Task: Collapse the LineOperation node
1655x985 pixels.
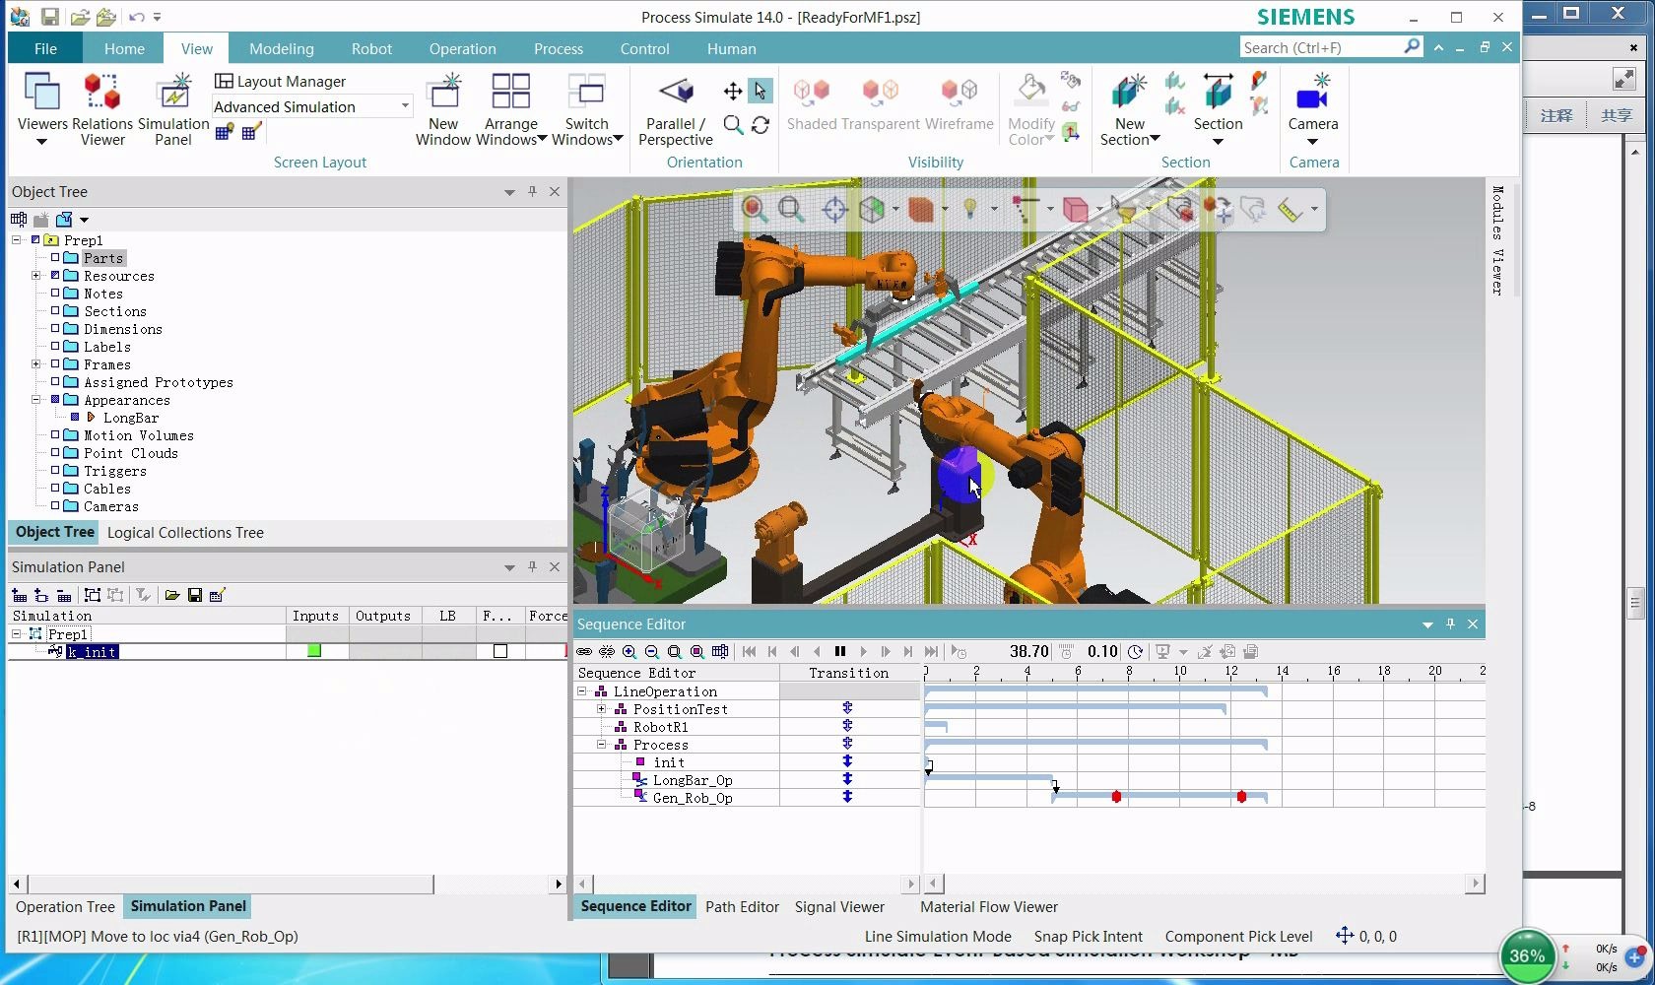Action: click(x=582, y=691)
